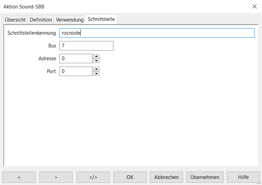
Task: Open the XML view with </> button
Action: click(x=93, y=177)
